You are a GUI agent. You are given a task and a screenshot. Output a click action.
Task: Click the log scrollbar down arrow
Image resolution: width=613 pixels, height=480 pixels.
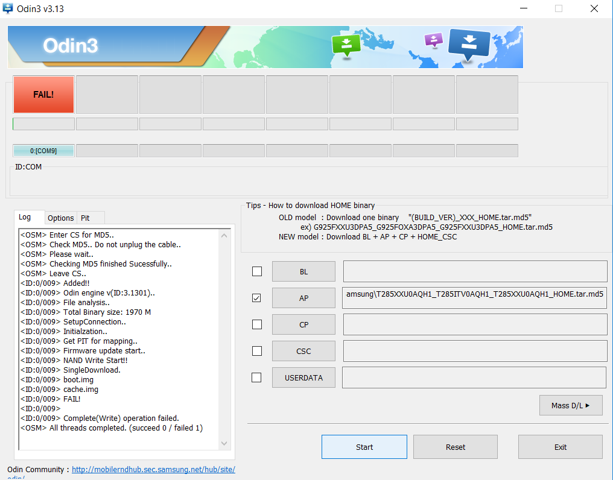point(224,443)
